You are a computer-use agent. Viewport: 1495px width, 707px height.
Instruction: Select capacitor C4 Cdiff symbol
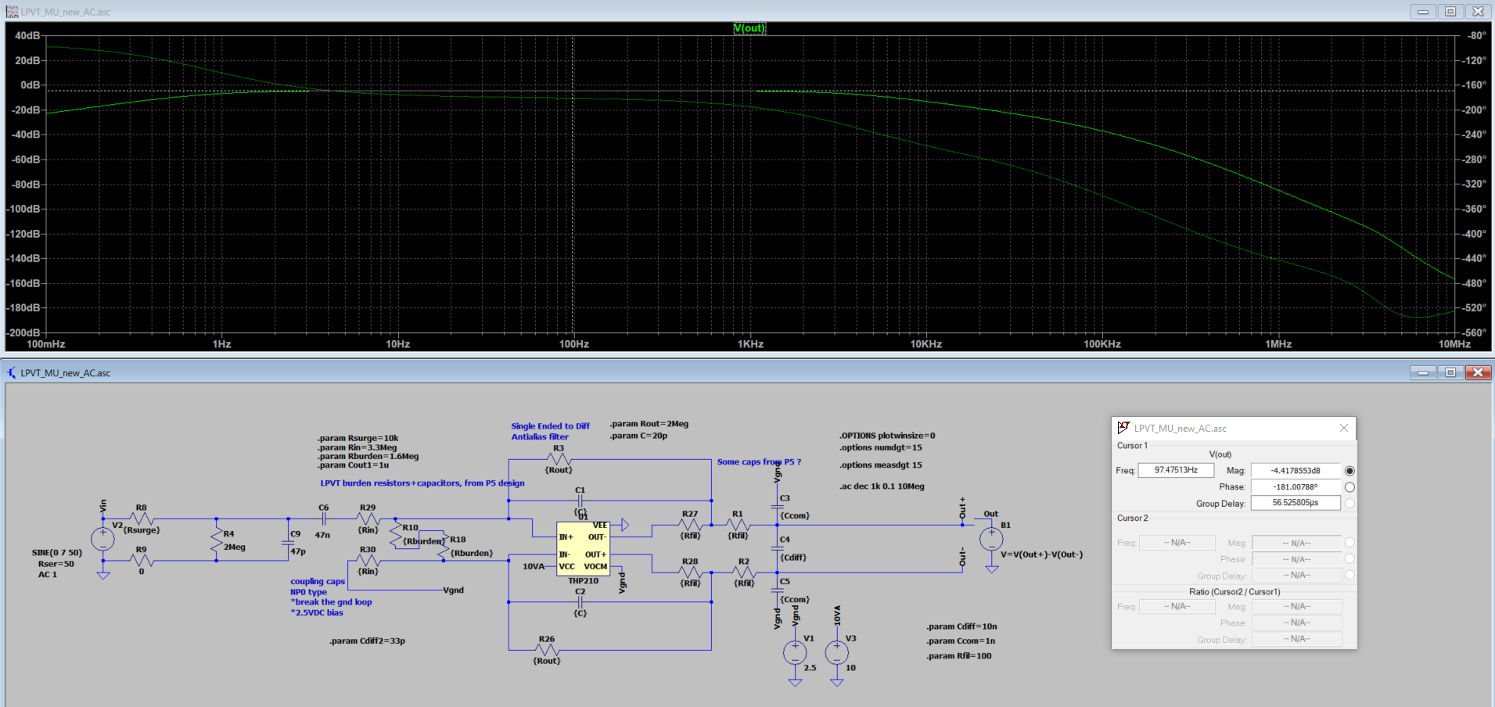coord(778,548)
